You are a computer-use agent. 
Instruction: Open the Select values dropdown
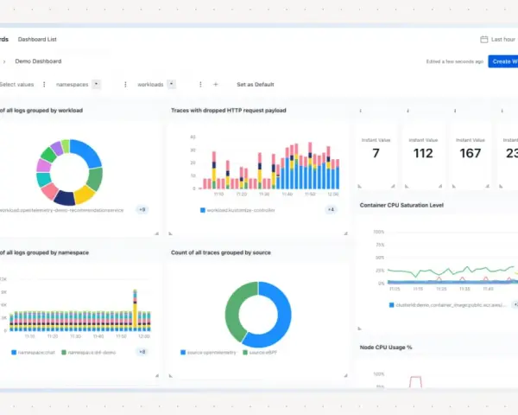(16, 85)
